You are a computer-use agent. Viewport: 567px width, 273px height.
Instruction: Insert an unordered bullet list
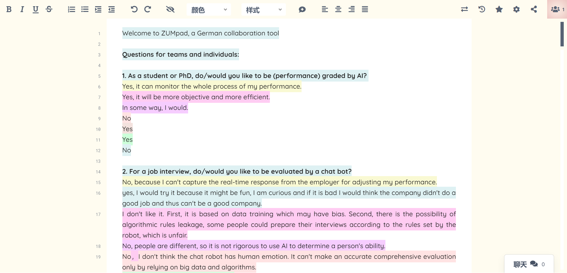(85, 9)
